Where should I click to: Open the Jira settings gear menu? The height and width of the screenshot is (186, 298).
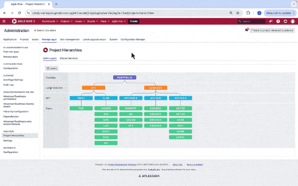(x=285, y=21)
